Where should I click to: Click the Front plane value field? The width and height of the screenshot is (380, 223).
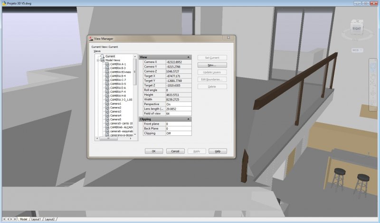coord(179,124)
